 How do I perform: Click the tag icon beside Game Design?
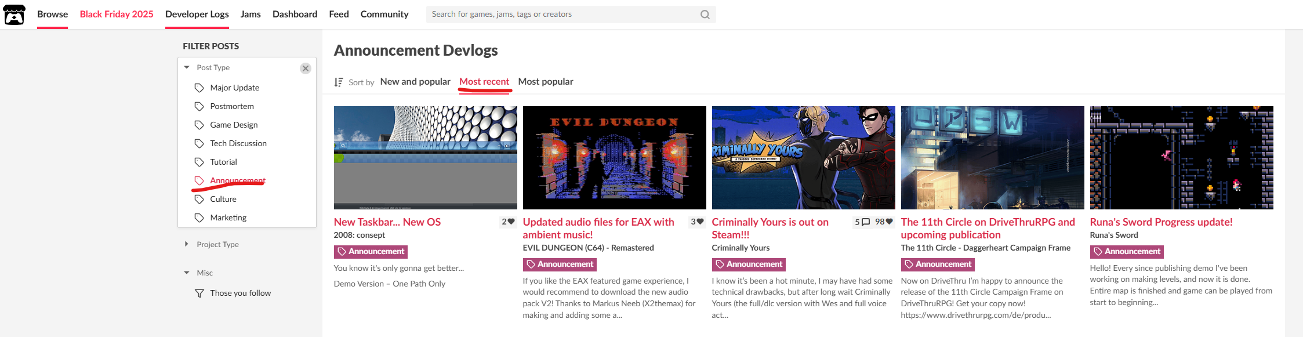[x=199, y=125]
